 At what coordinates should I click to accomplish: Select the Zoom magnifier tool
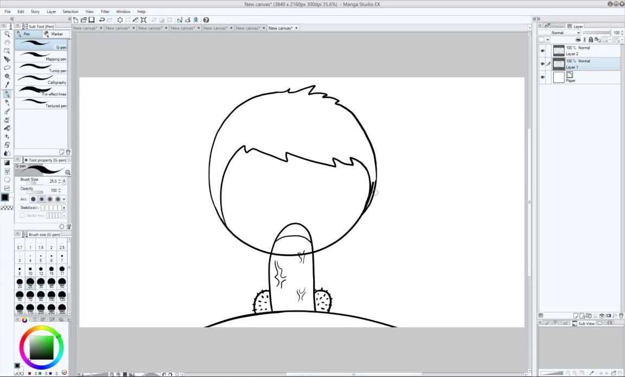coord(7,34)
